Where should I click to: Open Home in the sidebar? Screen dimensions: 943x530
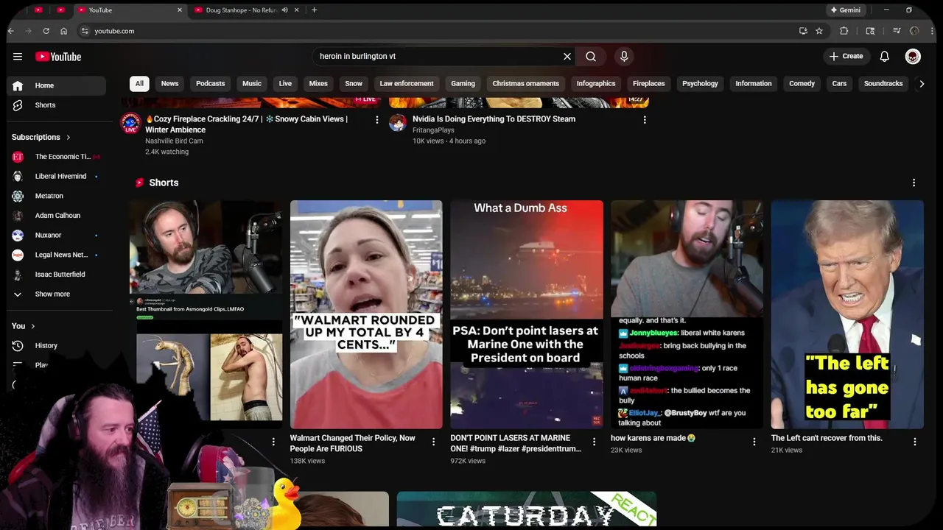click(x=57, y=85)
